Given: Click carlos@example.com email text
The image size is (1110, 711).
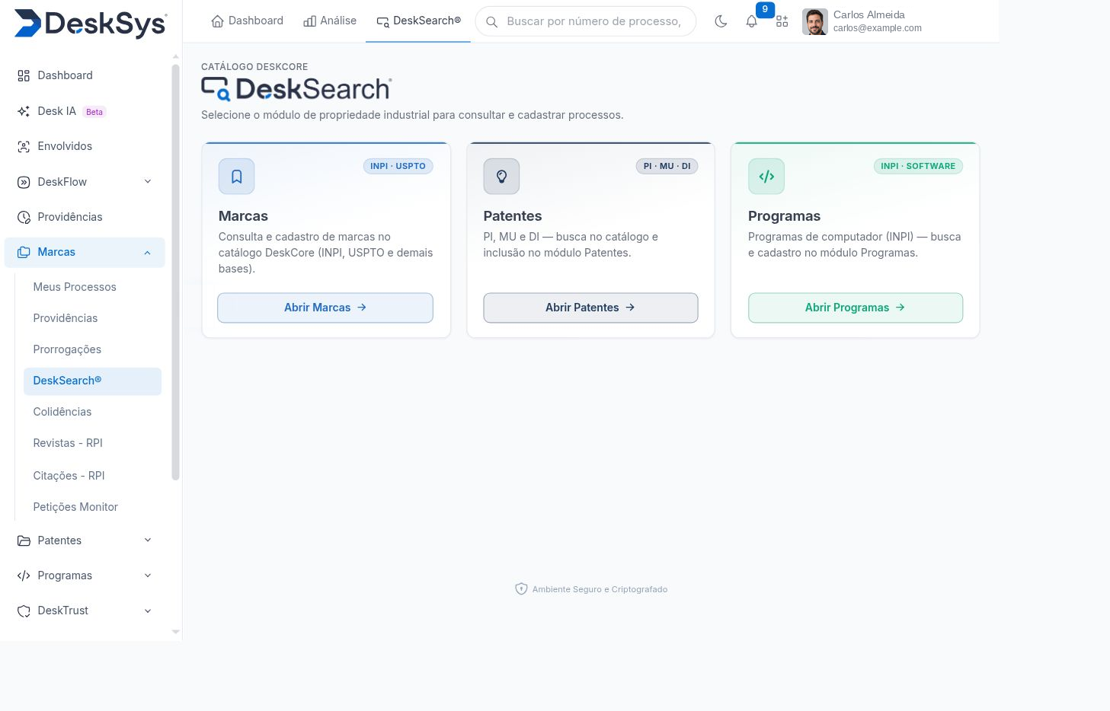Looking at the screenshot, I should click(878, 28).
